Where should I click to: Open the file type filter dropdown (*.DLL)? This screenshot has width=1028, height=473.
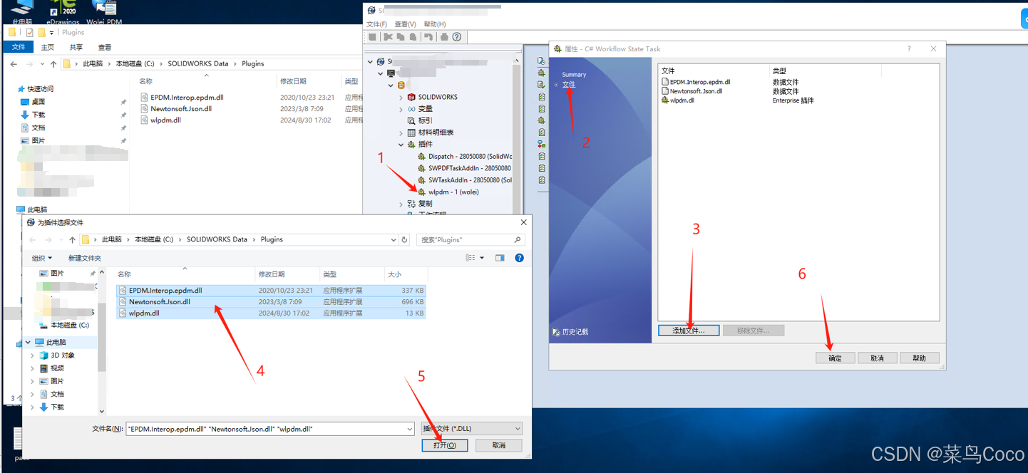point(471,429)
